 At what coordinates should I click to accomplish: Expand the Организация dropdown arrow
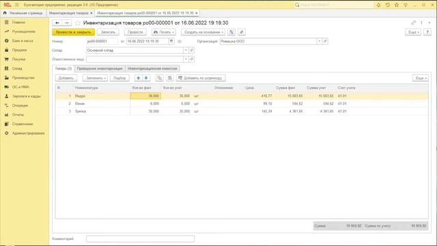pyautogui.click(x=320, y=41)
